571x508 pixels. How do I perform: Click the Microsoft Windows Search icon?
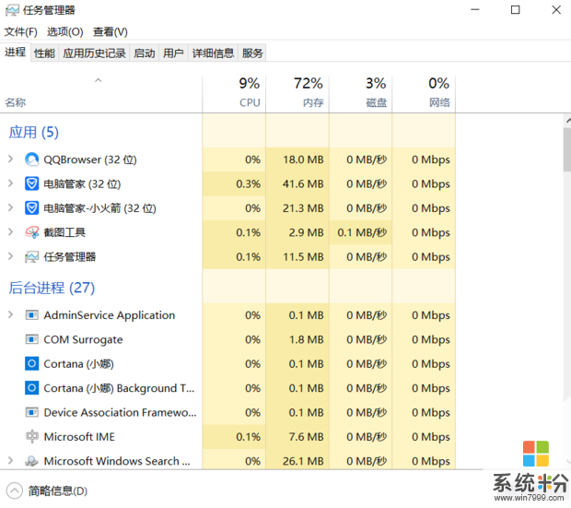31,461
